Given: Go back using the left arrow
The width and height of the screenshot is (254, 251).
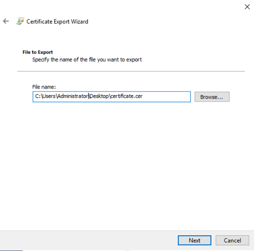Looking at the screenshot, I should tap(6, 21).
